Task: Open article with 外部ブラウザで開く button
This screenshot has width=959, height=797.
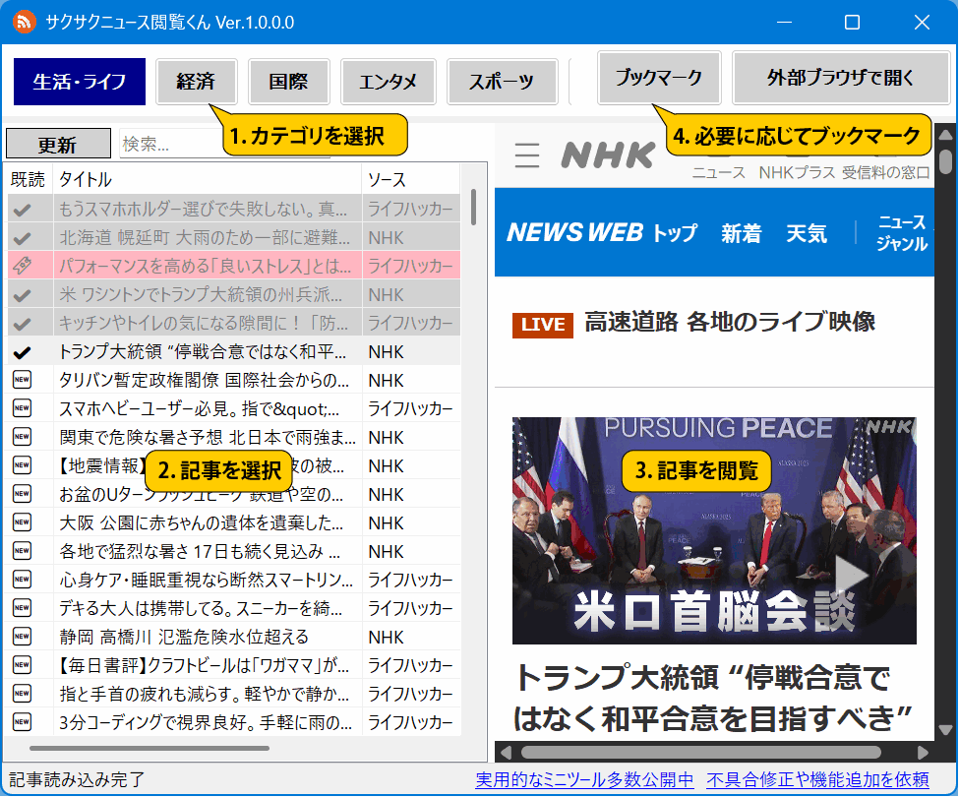Action: 841,78
